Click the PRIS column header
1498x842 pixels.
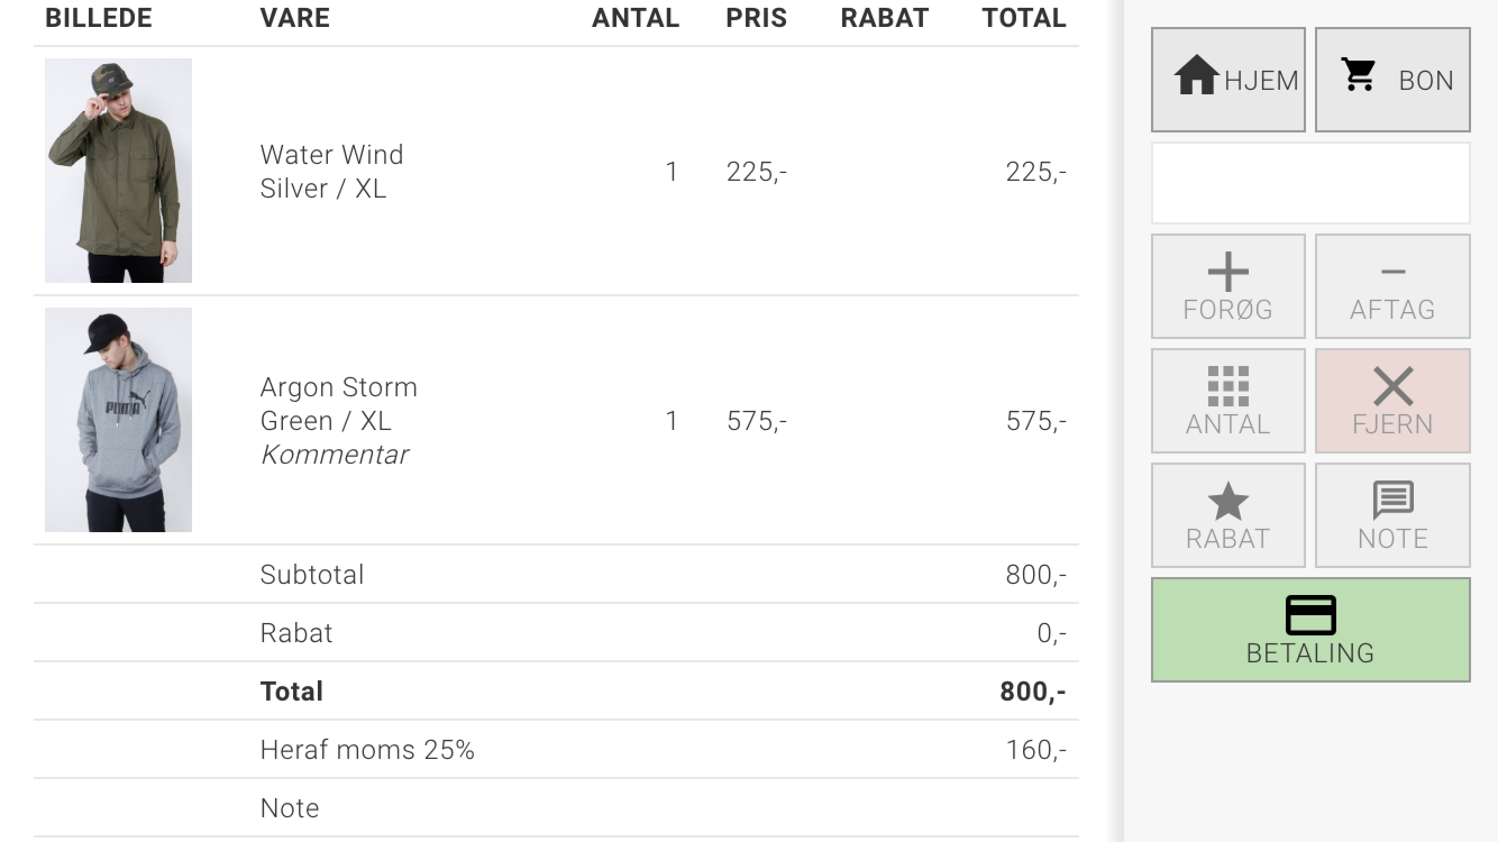(x=756, y=18)
